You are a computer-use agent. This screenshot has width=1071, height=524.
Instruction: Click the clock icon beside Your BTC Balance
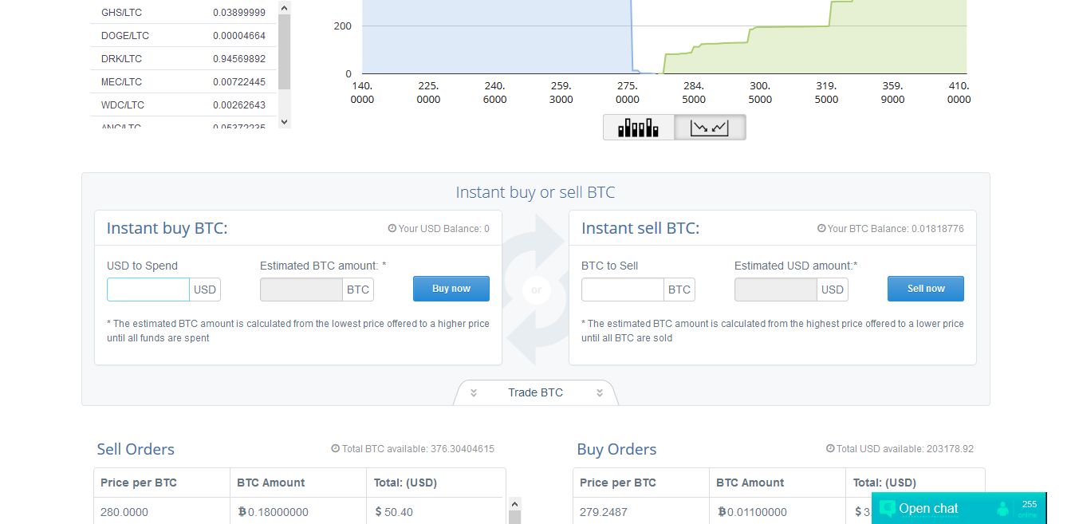pyautogui.click(x=821, y=228)
